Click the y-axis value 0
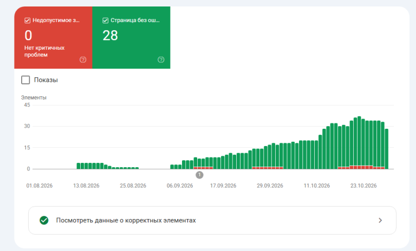This screenshot has width=416, height=251. (28, 169)
